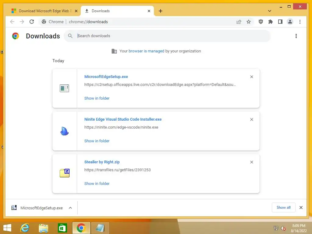Open the Chrome profile avatar
Screen dimensions: 312x234
290,22
